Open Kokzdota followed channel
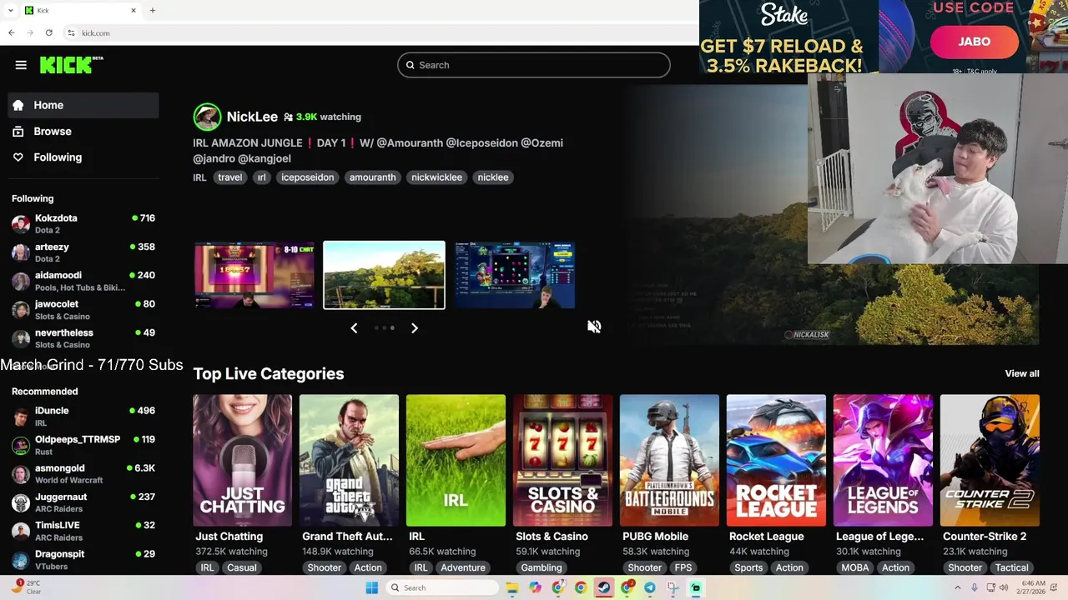Image resolution: width=1068 pixels, height=600 pixels. coord(83,223)
